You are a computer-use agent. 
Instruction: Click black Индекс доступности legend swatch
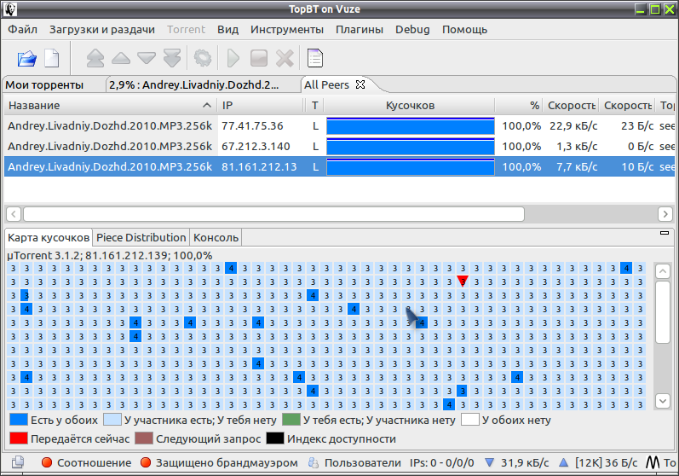tap(275, 438)
